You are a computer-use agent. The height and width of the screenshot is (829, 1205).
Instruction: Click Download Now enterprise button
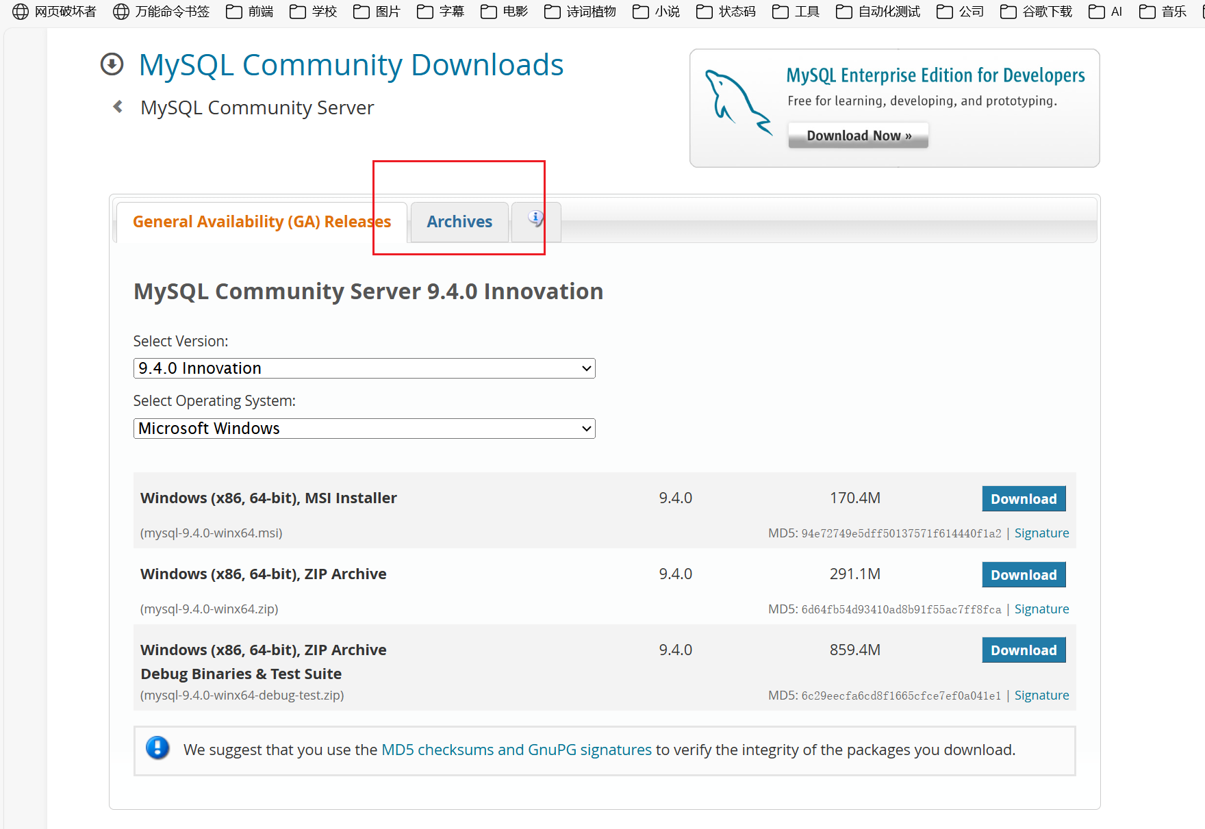click(859, 136)
